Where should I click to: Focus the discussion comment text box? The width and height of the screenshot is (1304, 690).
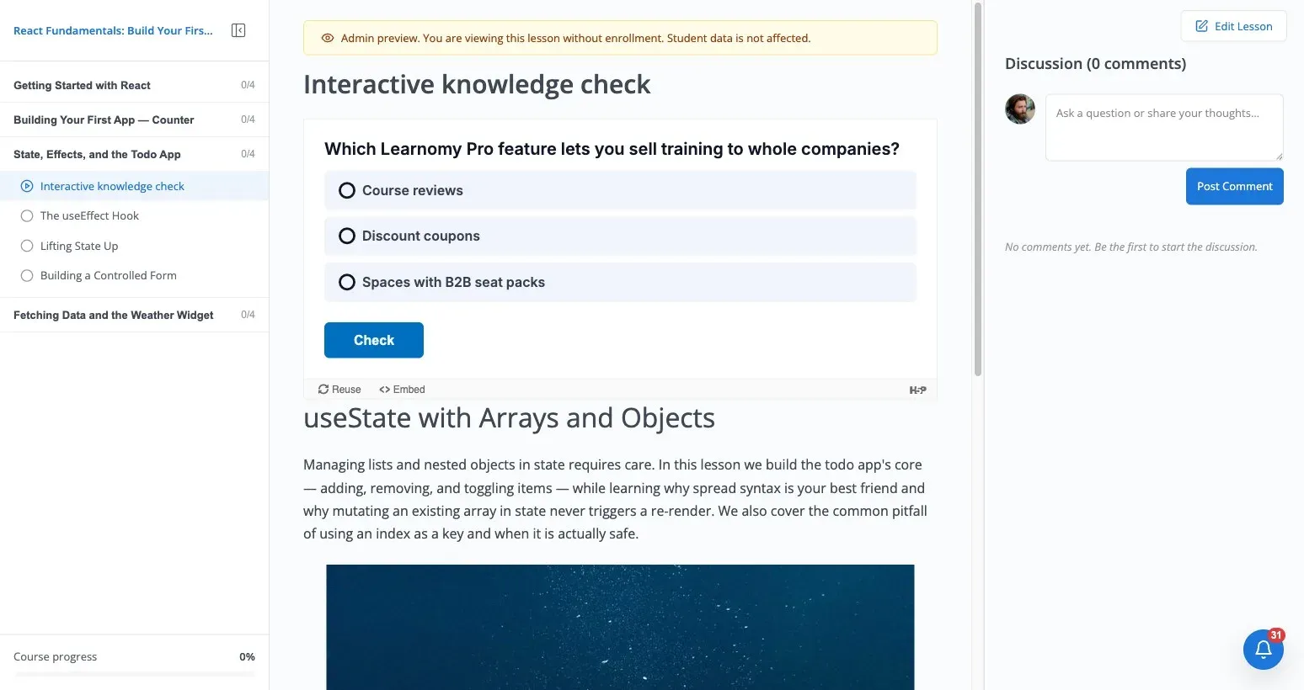pos(1164,127)
